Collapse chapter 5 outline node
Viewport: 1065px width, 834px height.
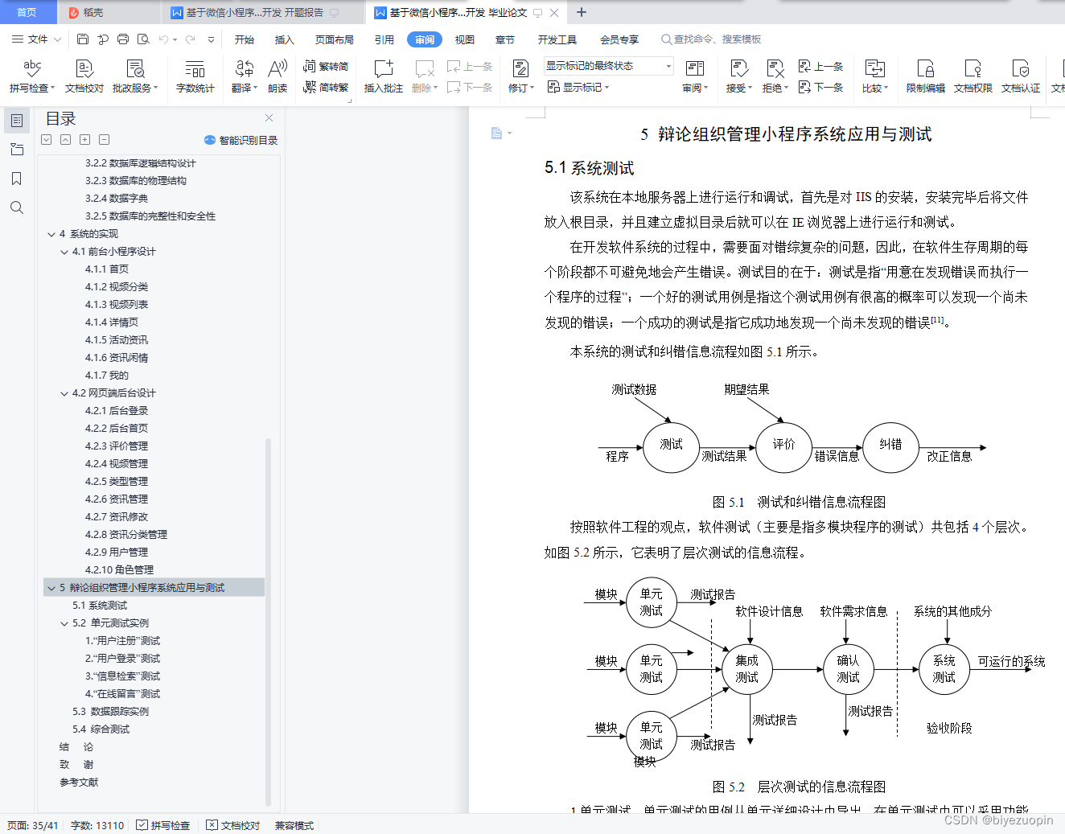[x=51, y=588]
